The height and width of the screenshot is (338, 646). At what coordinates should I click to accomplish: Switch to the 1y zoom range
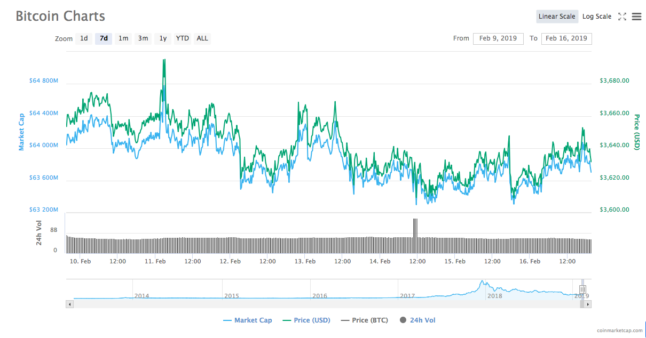(x=162, y=38)
